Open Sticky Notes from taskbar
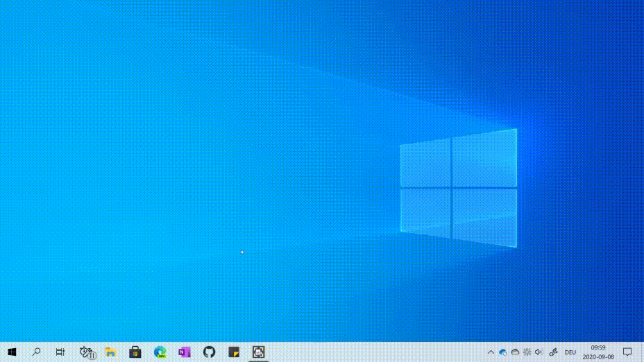 (x=234, y=352)
